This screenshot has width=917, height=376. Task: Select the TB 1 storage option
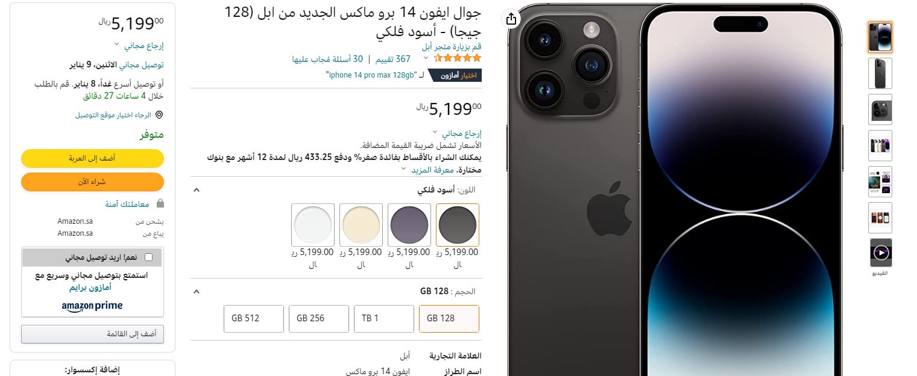[x=384, y=318]
